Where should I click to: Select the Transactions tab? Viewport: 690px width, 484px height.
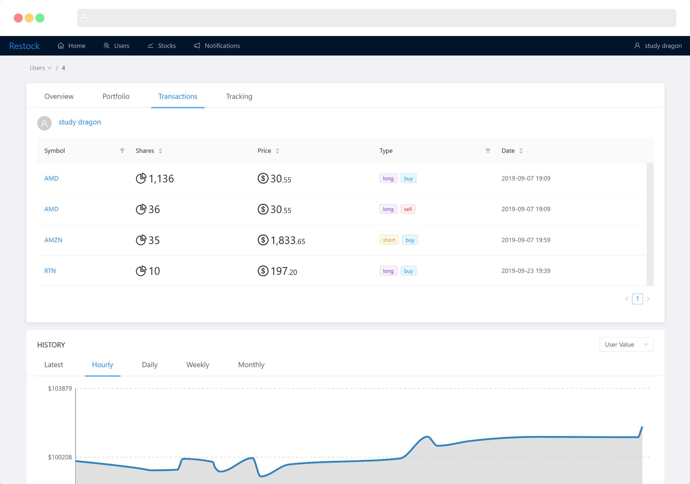point(178,96)
